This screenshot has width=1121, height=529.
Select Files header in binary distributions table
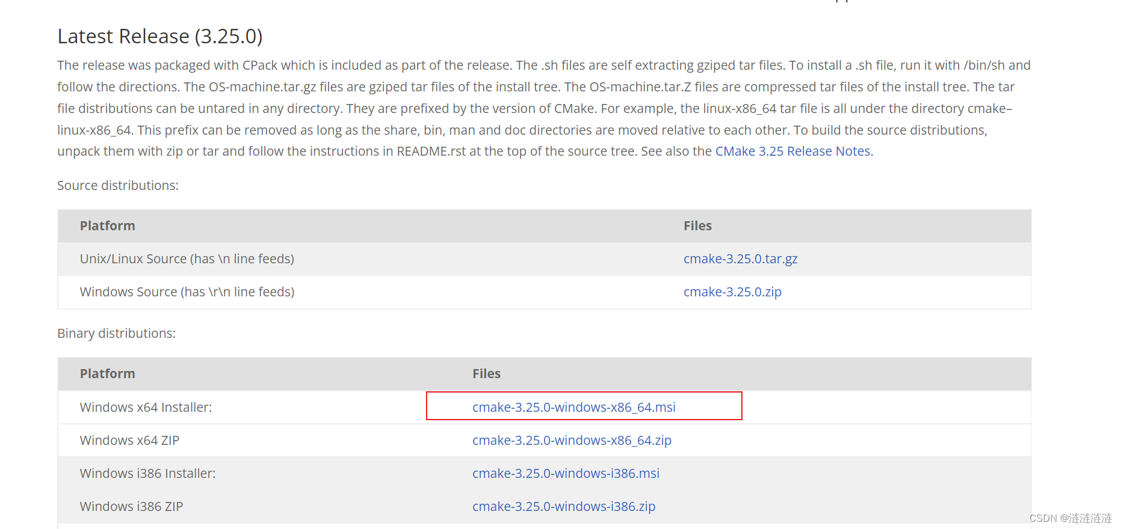(x=486, y=374)
